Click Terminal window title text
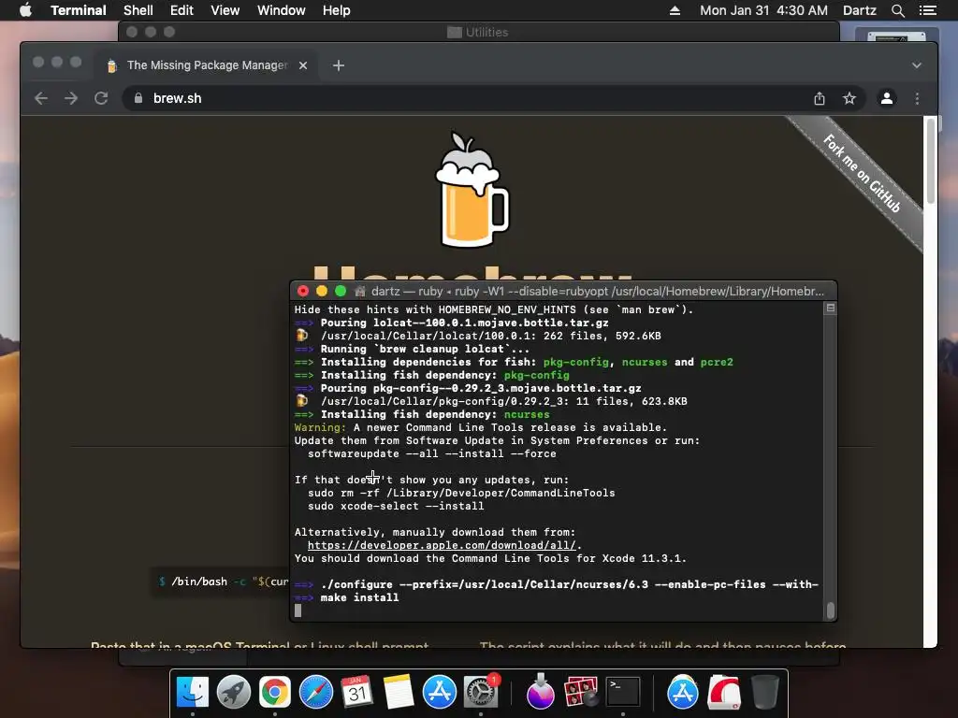The width and height of the screenshot is (958, 718). point(598,292)
